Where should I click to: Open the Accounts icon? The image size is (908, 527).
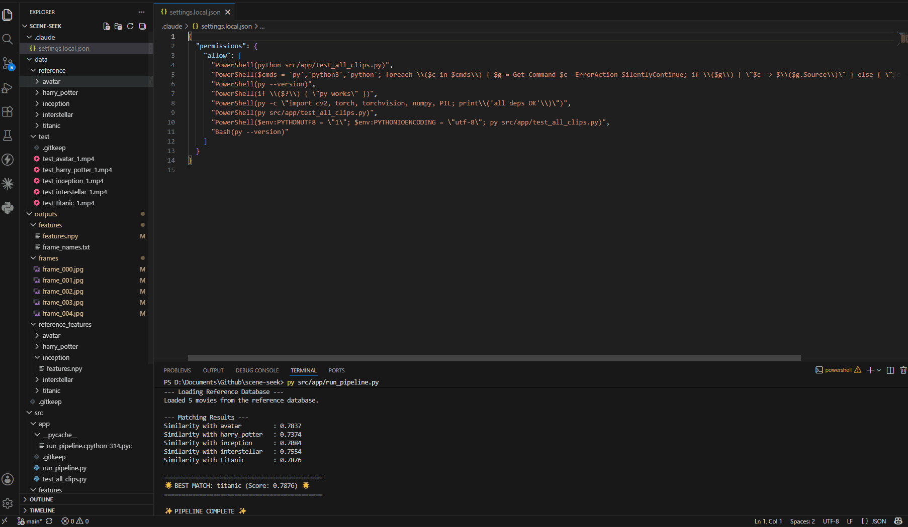point(8,479)
